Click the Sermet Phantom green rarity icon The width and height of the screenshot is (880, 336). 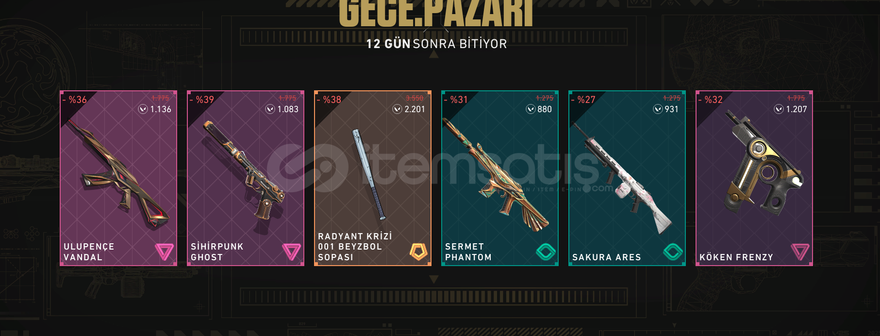(x=546, y=252)
